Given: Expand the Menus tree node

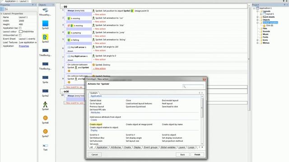Looking at the screenshot, I should pos(257,43).
